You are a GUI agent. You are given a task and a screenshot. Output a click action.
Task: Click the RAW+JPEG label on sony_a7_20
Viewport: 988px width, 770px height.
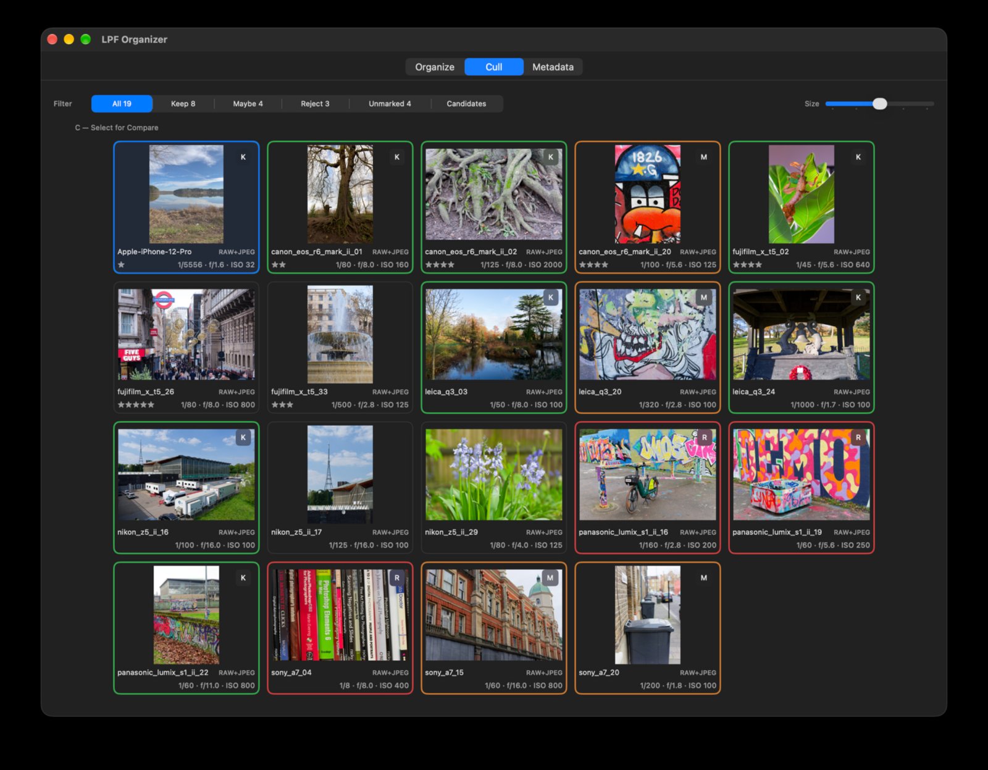tap(698, 672)
